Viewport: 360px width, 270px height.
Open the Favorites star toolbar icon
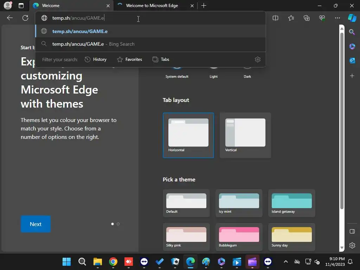click(x=291, y=18)
